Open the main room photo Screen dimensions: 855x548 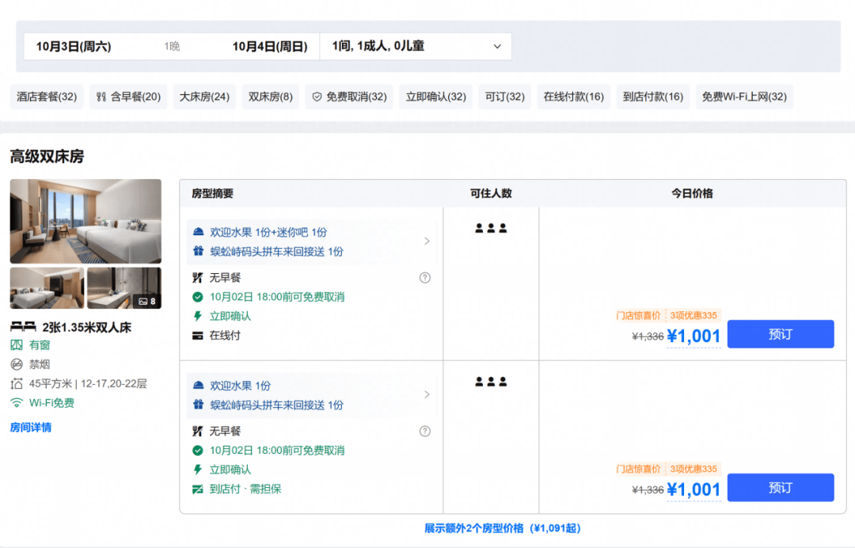tap(85, 221)
